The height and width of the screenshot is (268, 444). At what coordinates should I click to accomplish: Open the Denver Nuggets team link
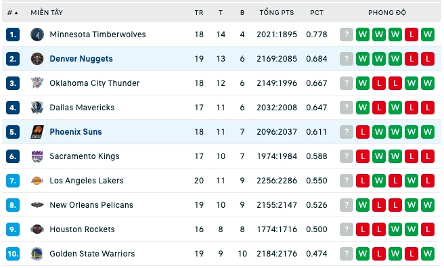[x=81, y=59]
